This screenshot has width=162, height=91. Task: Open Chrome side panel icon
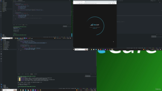point(112,3)
